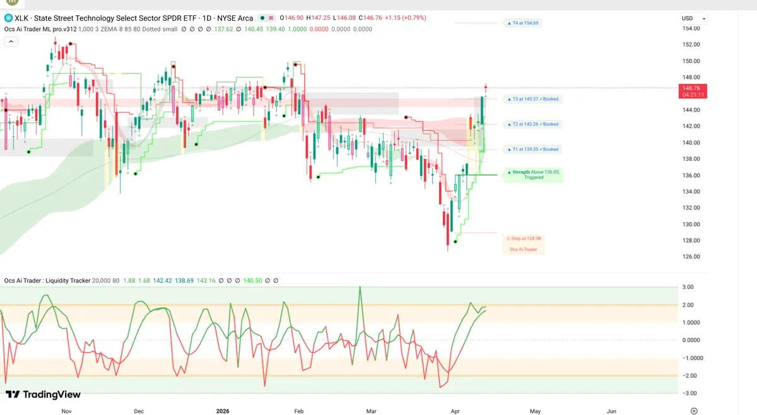
Task: Click the 140.50 value in the Liquidity Tracker legend
Action: [254, 280]
